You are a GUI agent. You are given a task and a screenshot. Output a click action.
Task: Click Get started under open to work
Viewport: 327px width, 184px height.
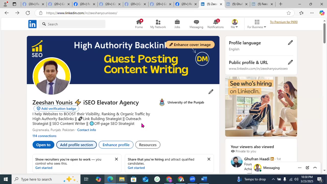click(x=44, y=168)
